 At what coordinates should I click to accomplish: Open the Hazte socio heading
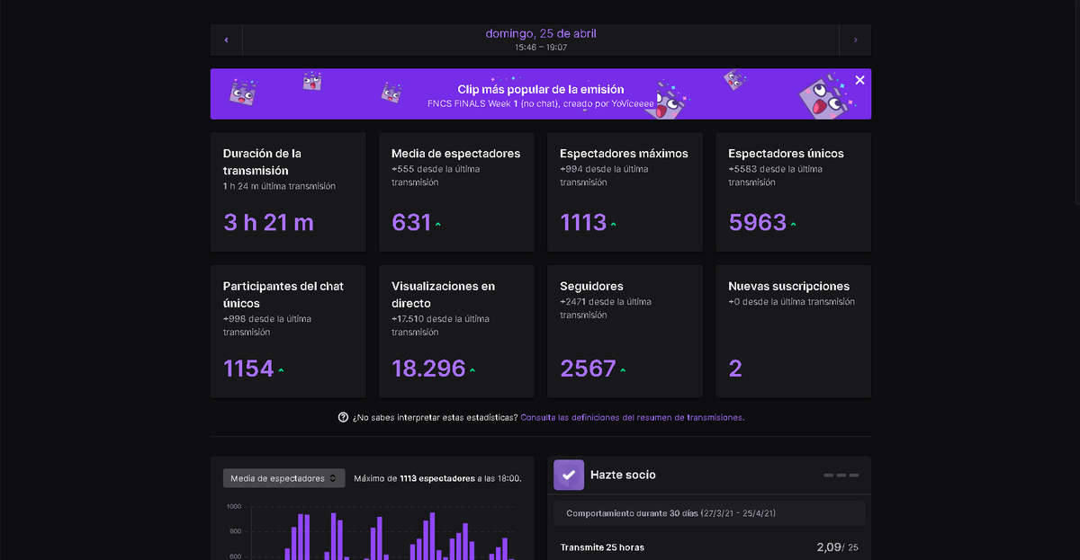click(x=623, y=475)
